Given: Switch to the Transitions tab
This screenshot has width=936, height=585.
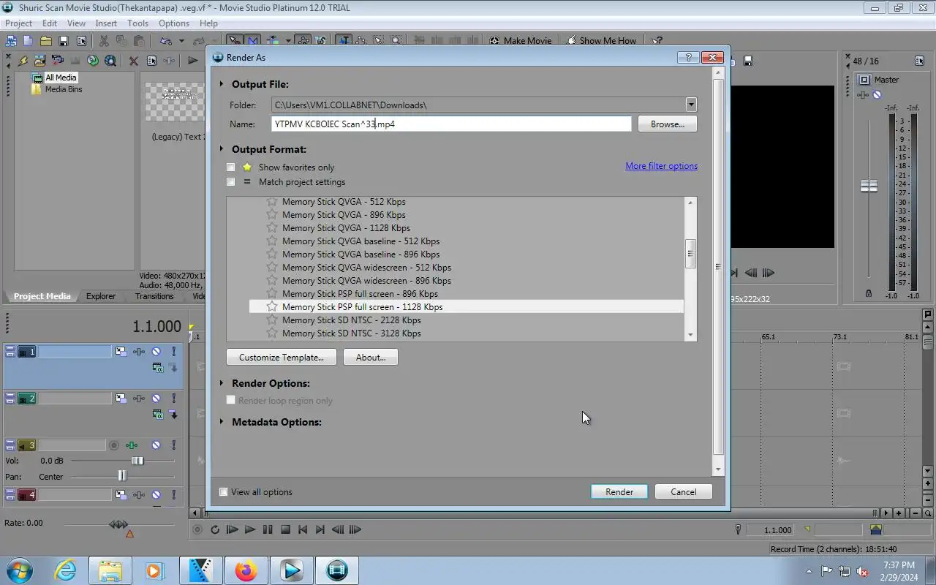Looking at the screenshot, I should pos(154,296).
